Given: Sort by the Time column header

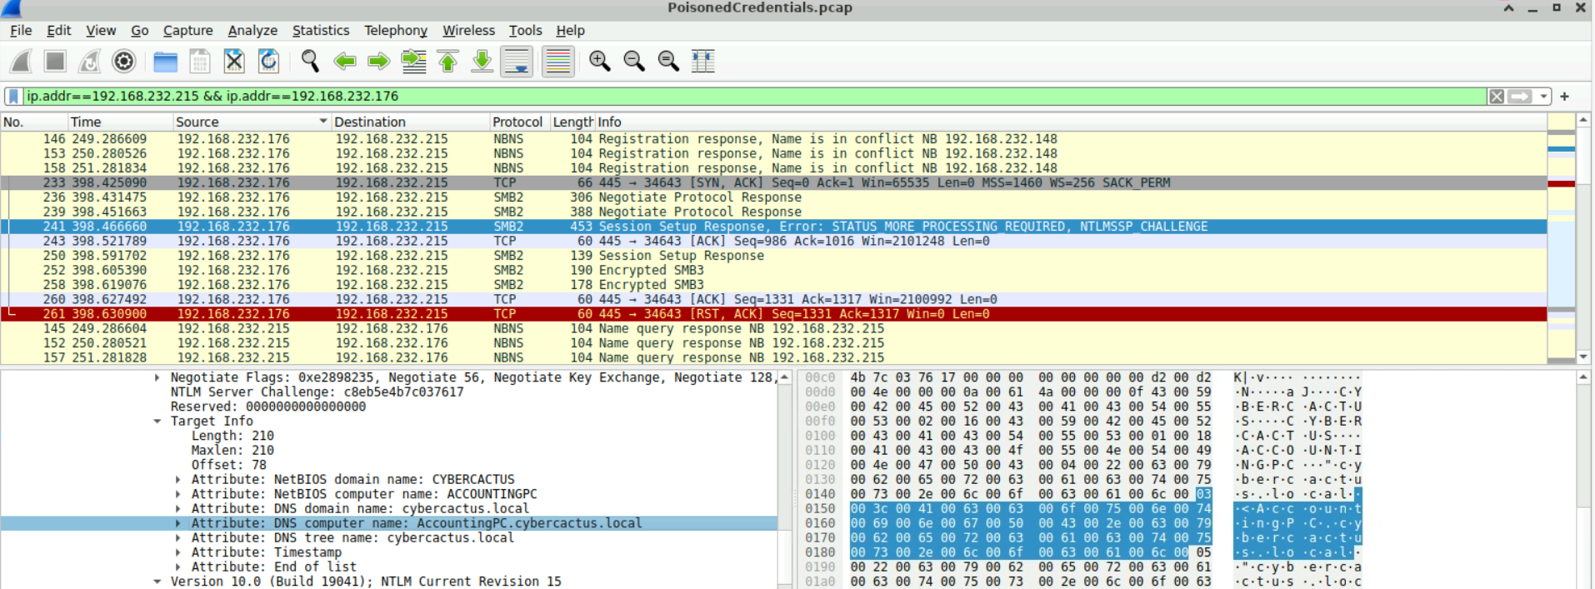Looking at the screenshot, I should (120, 122).
